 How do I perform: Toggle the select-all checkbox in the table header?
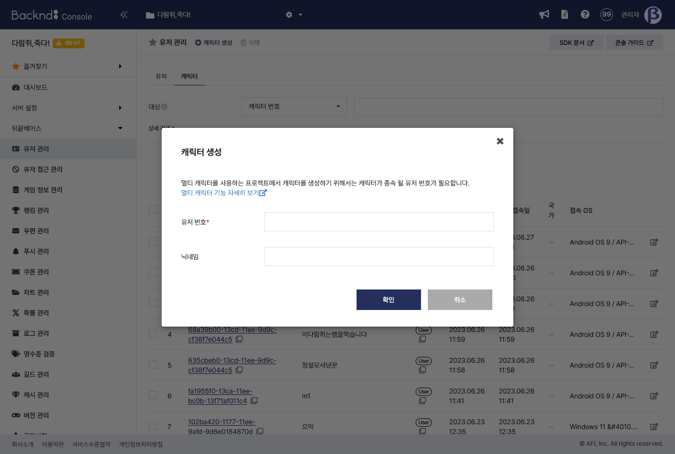pyautogui.click(x=153, y=209)
